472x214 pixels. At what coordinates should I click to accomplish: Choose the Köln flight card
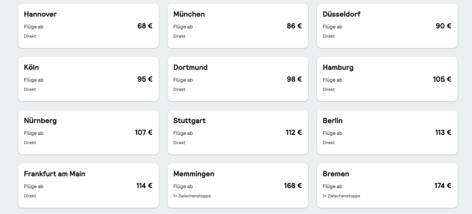(x=88, y=79)
